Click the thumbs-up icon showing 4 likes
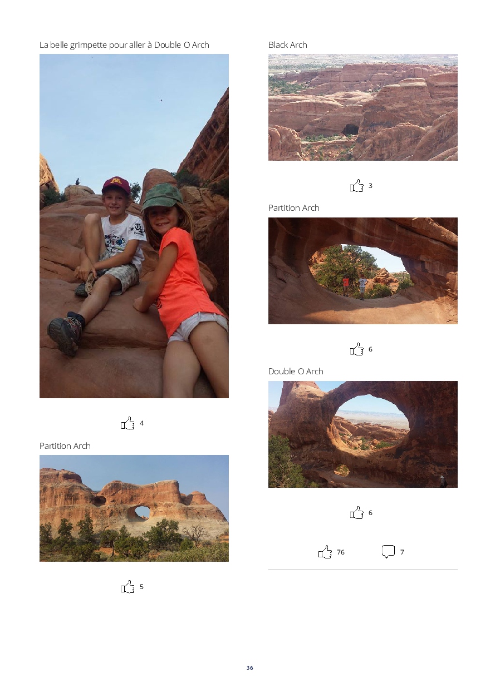Viewport: 500px width, 683px height. [x=128, y=423]
